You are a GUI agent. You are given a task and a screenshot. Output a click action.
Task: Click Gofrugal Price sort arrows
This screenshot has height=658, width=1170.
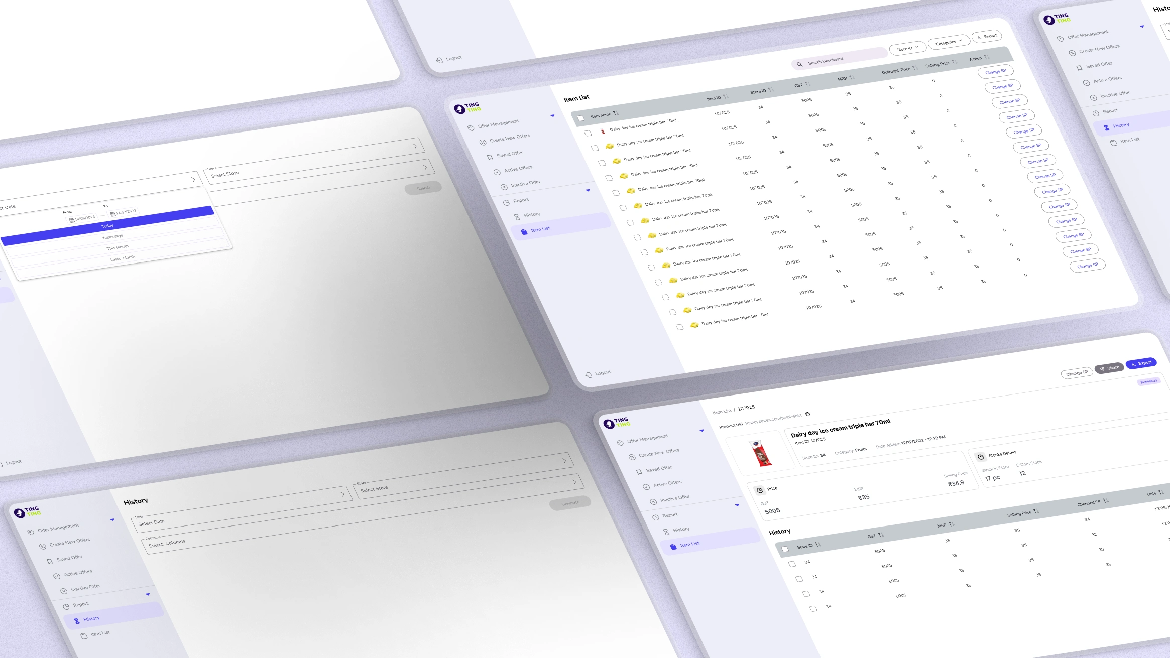915,68
